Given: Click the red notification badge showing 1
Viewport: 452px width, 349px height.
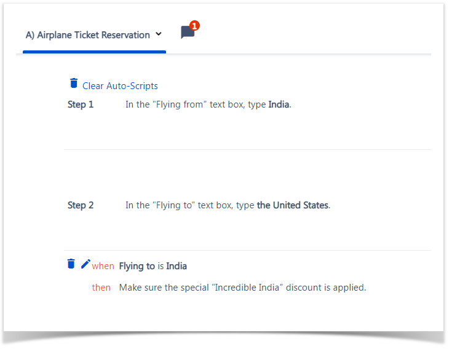Looking at the screenshot, I should tap(194, 26).
